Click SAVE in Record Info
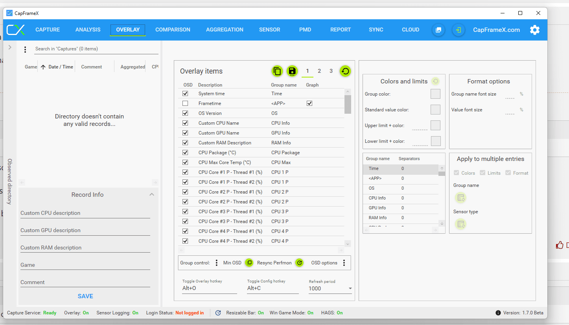The height and width of the screenshot is (325, 569). pyautogui.click(x=85, y=296)
